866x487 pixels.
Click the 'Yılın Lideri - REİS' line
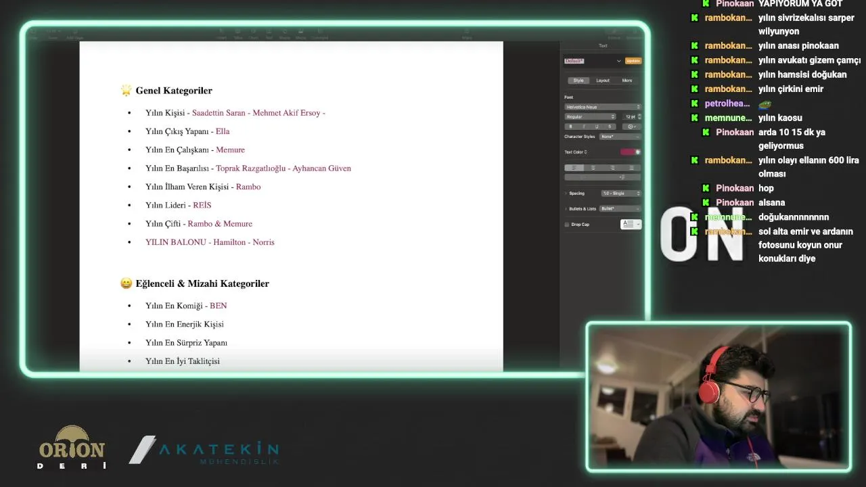[179, 205]
